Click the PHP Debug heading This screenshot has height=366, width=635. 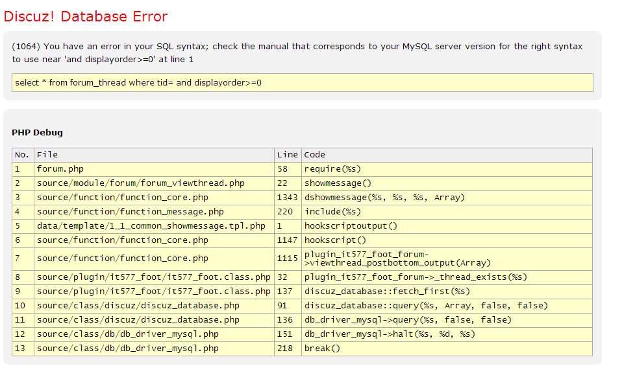[x=37, y=133]
